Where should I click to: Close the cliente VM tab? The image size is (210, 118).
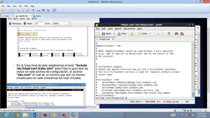point(44,16)
